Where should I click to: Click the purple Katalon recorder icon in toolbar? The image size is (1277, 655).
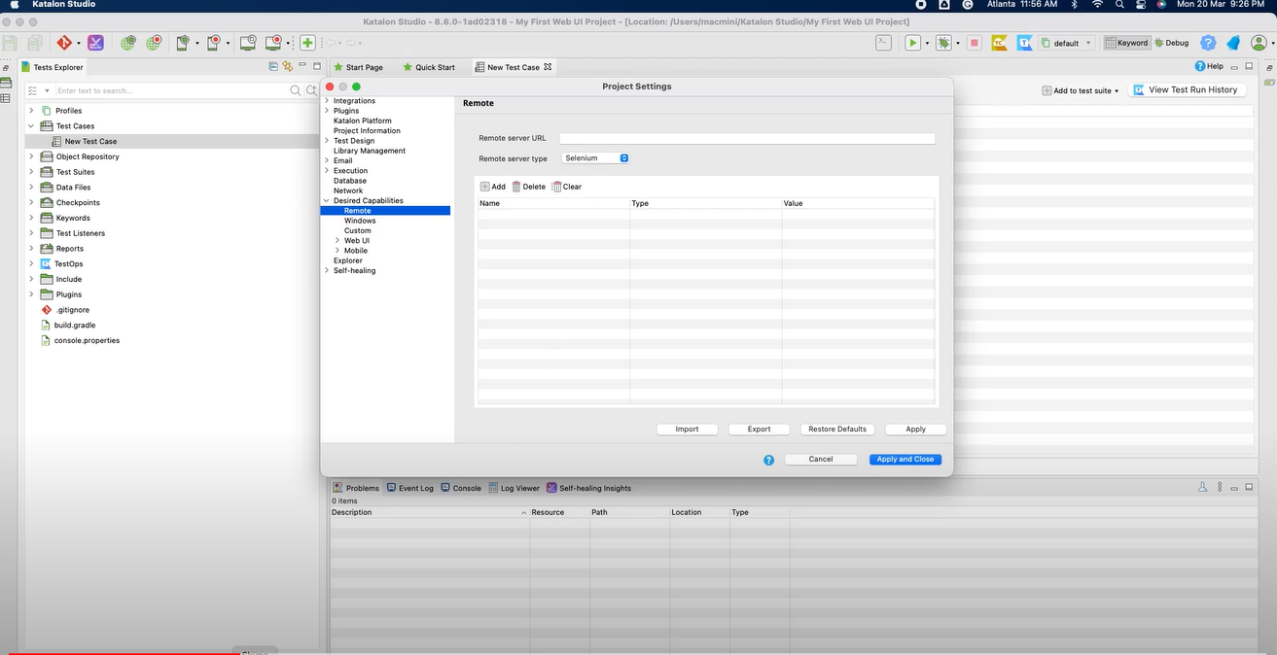click(95, 43)
